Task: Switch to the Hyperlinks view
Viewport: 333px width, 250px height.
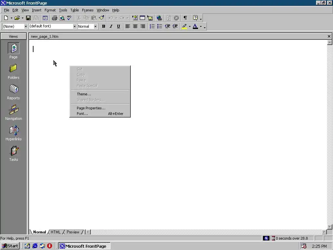Action: pos(13,133)
